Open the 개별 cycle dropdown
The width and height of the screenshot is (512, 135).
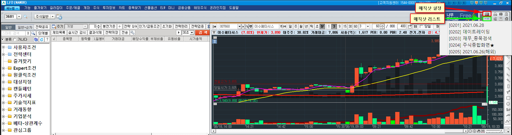tap(85, 27)
